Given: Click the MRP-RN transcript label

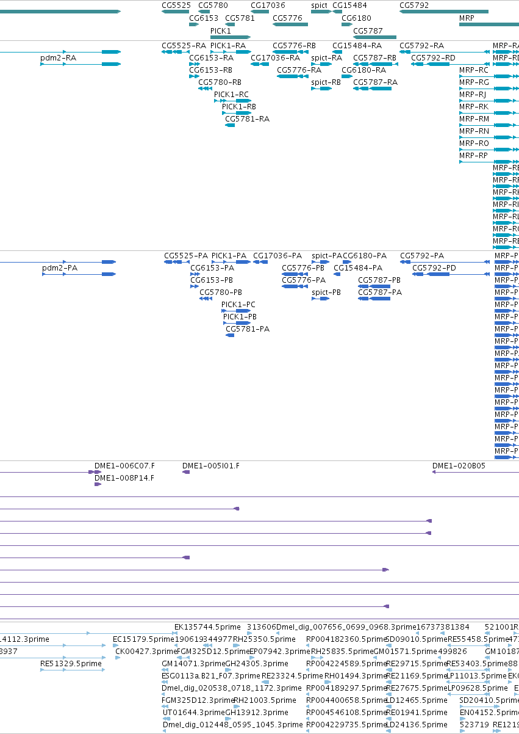Looking at the screenshot, I should click(x=474, y=131).
